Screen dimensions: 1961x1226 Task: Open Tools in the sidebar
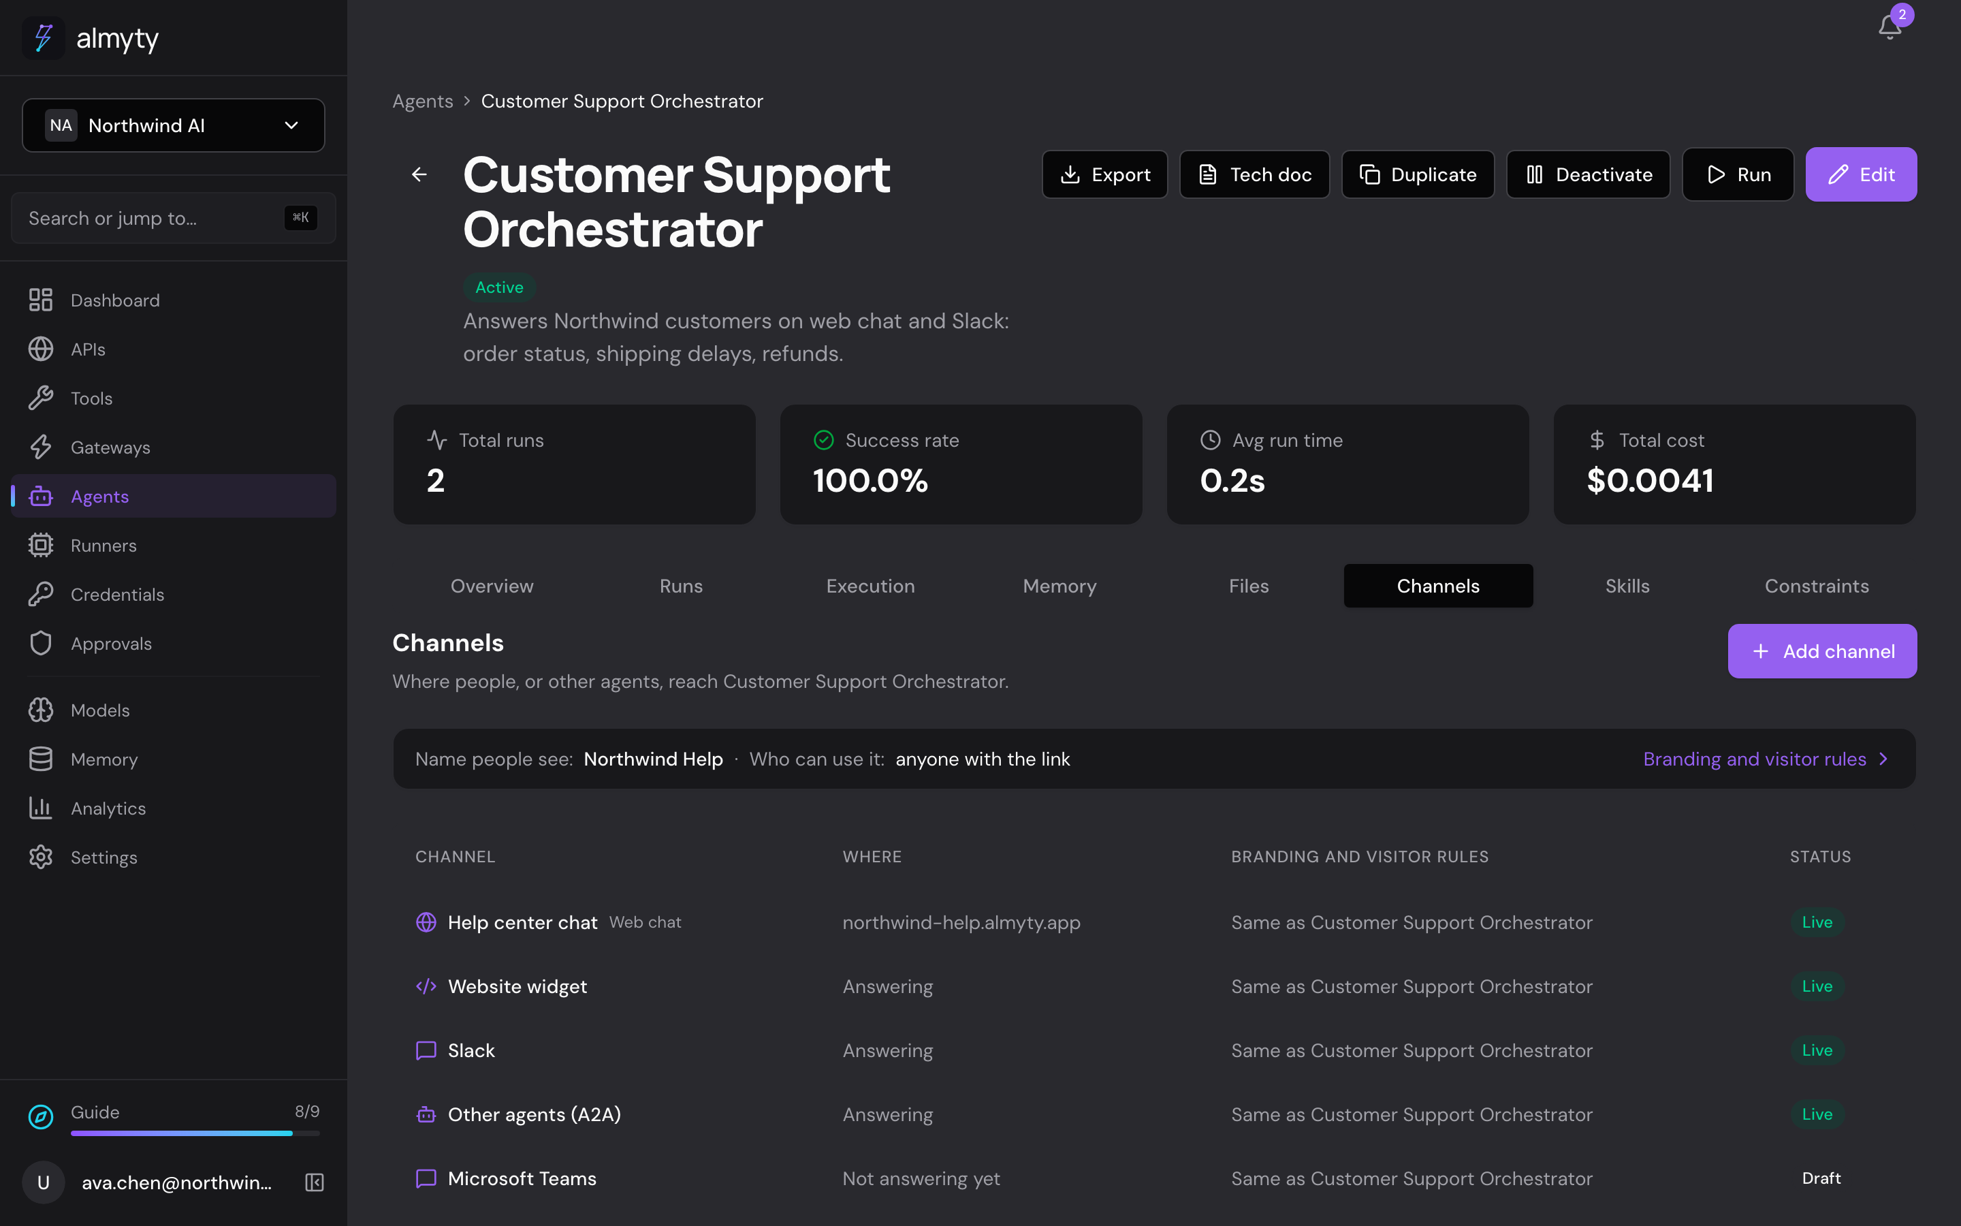(x=174, y=398)
